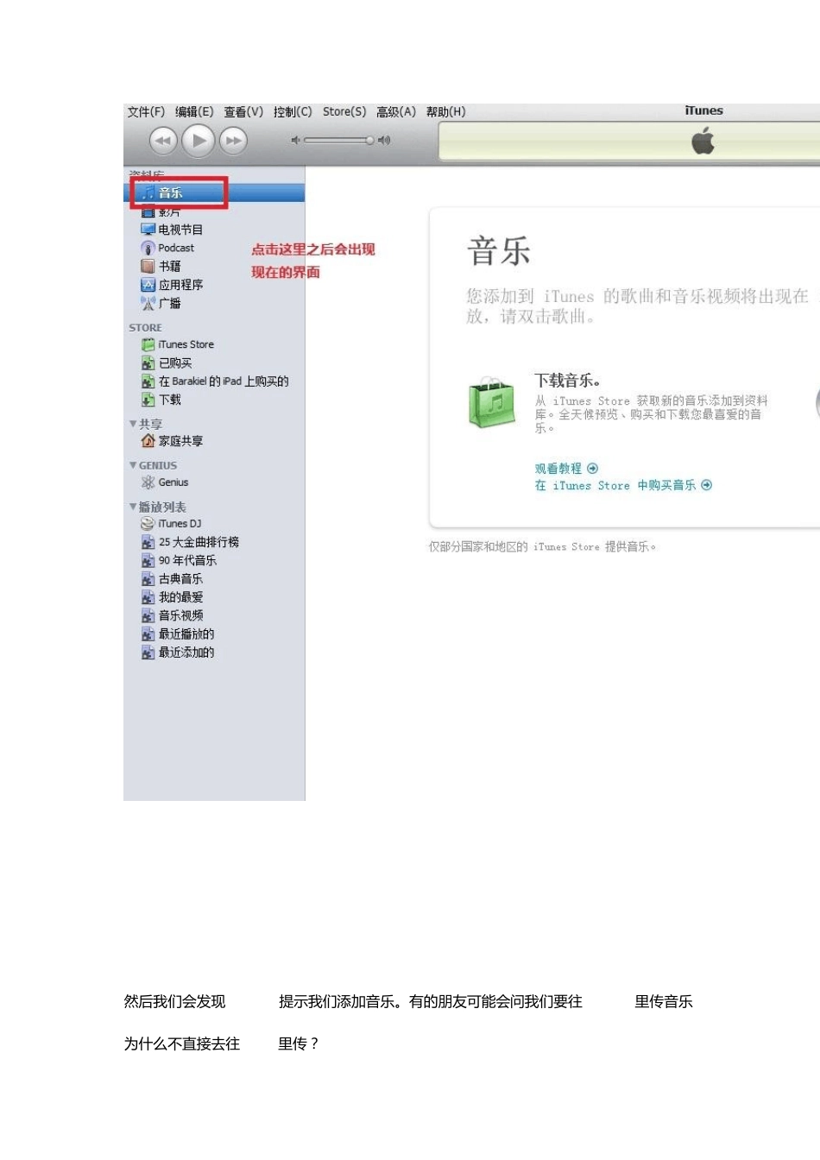Click the volume slider track
The width and height of the screenshot is (820, 1160).
[337, 140]
